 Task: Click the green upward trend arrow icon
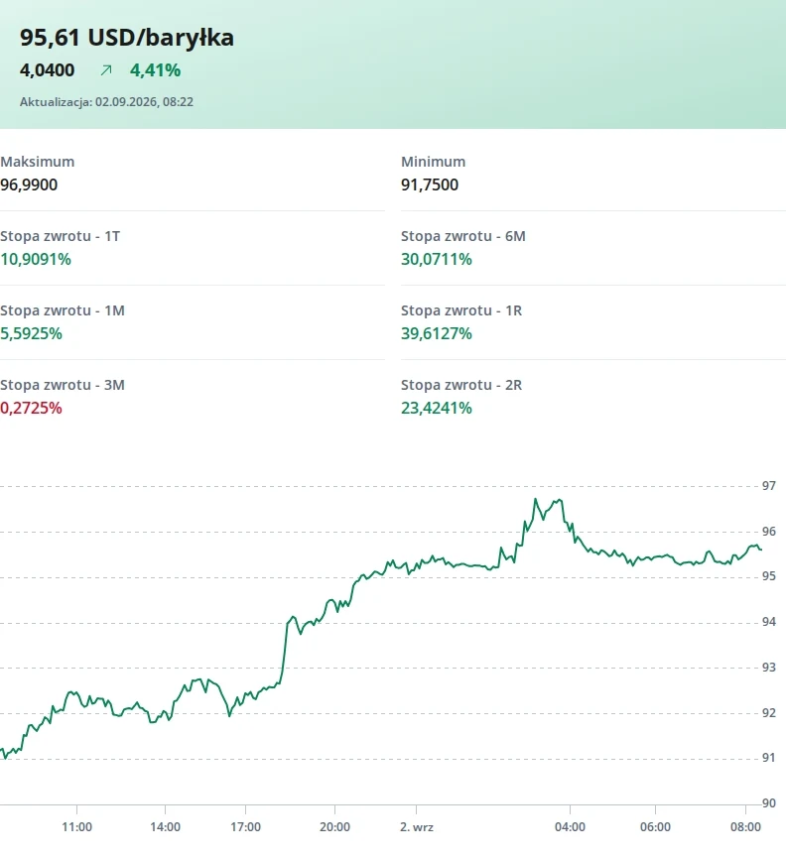pos(106,70)
